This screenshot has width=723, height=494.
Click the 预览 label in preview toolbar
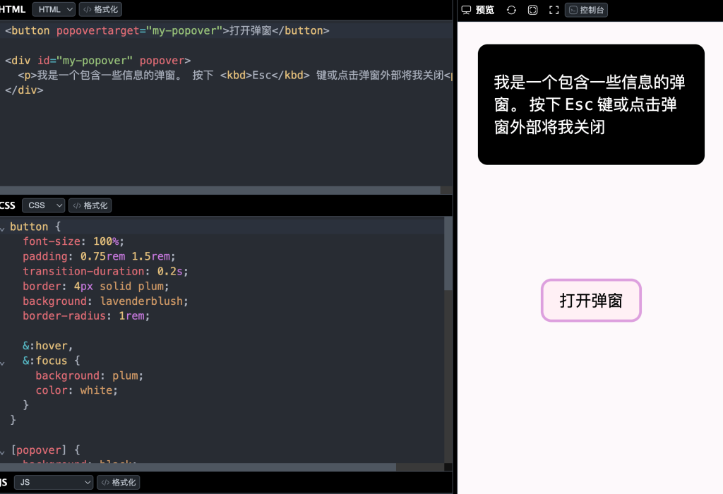pyautogui.click(x=484, y=9)
